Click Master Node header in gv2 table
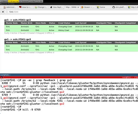The width and height of the screenshot is (138, 114). [x=12, y=23]
